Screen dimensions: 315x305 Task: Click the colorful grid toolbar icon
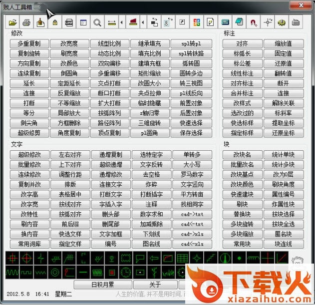tap(196, 22)
